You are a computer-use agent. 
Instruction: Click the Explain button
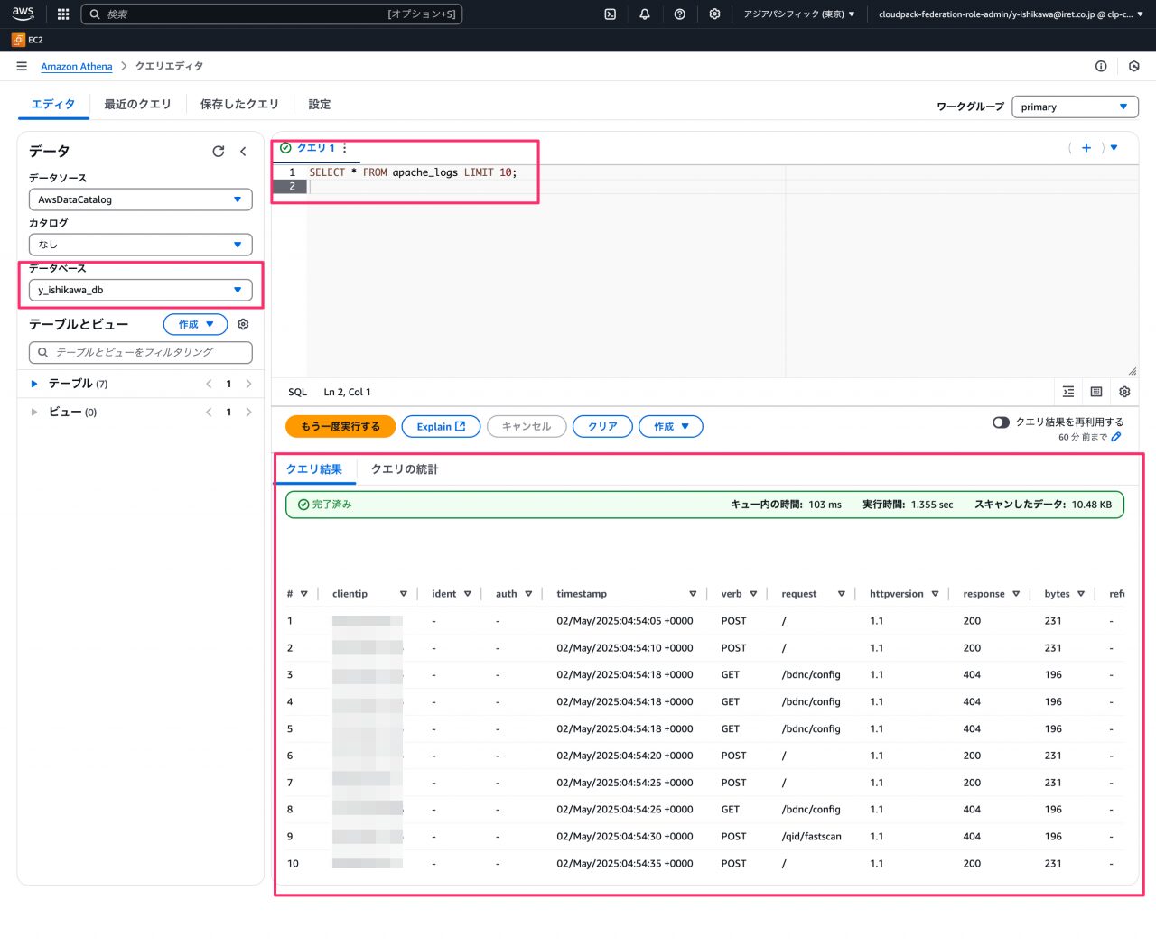tap(441, 426)
